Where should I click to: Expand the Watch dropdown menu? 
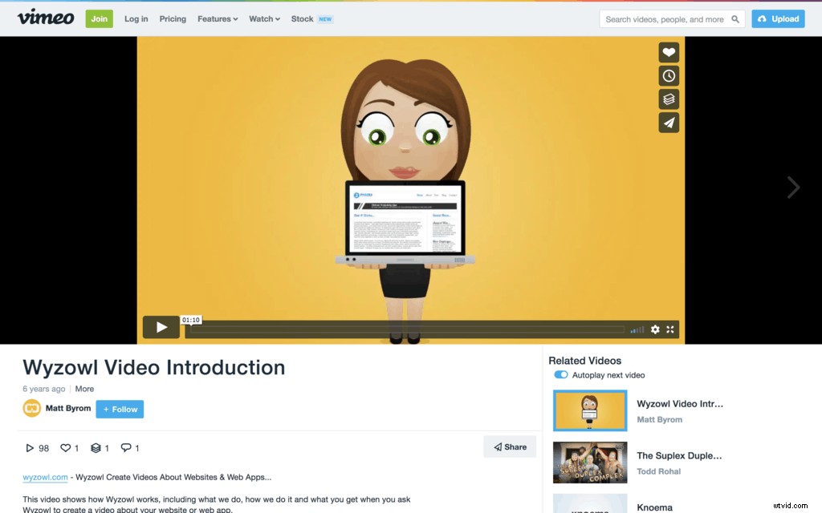pyautogui.click(x=263, y=18)
